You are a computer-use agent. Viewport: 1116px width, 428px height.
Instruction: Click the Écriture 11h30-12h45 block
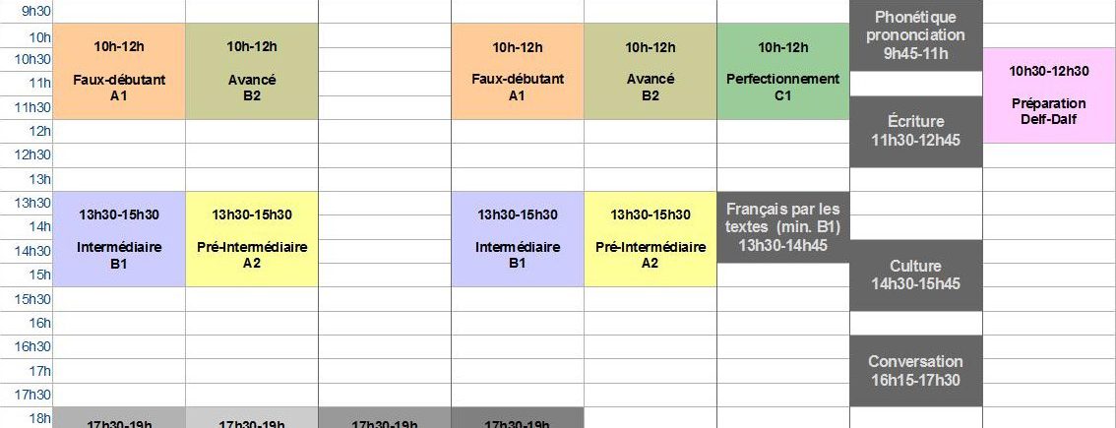(916, 131)
